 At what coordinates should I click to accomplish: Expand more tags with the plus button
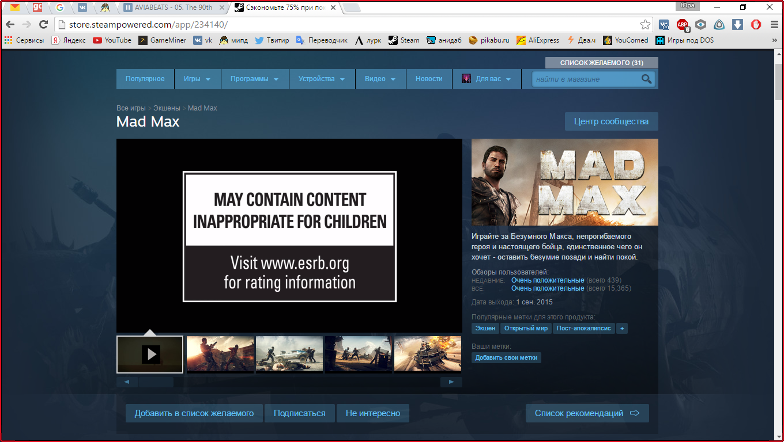click(x=621, y=329)
